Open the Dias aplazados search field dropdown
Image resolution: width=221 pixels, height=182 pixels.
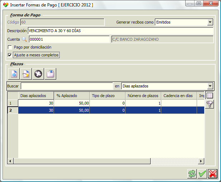[210, 86]
